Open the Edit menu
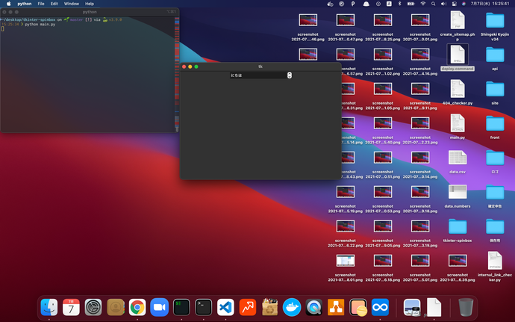 [x=54, y=4]
